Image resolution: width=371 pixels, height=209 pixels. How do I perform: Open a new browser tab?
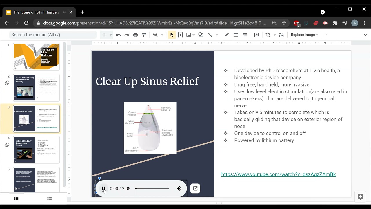click(x=82, y=12)
